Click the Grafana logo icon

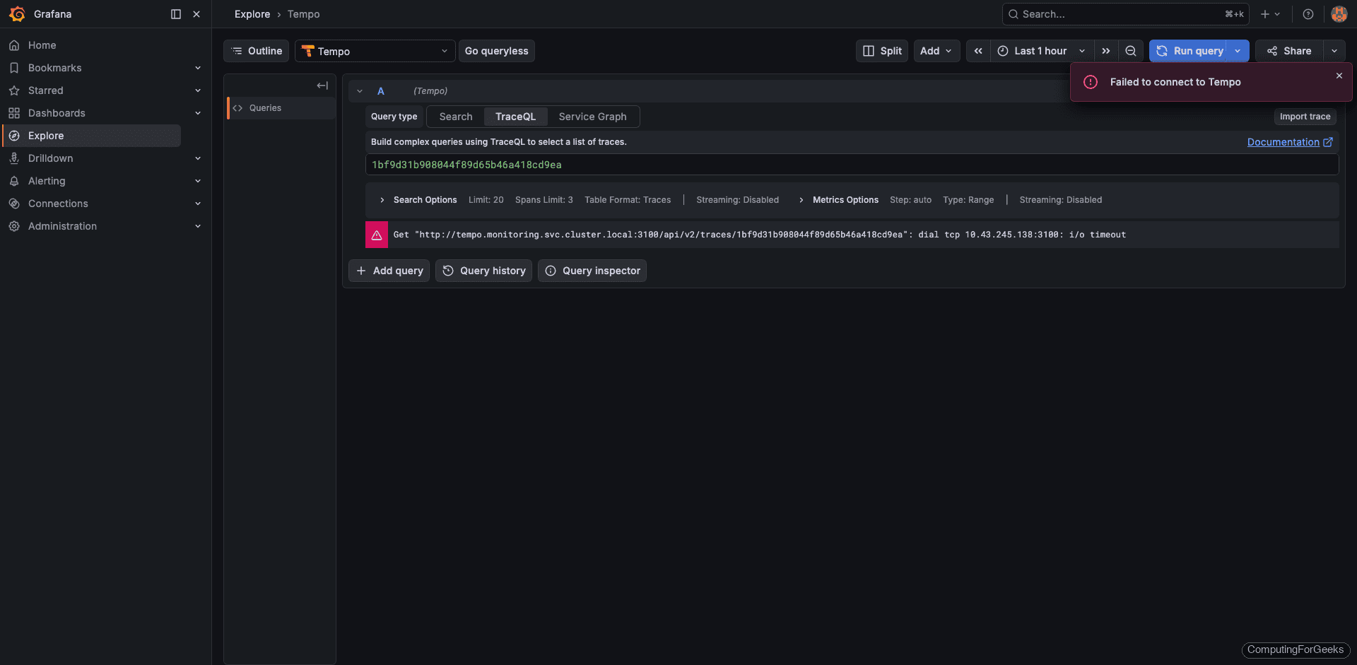[17, 14]
